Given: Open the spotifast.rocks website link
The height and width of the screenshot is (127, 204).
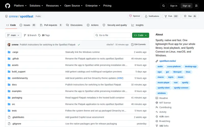Looking at the screenshot, I should [168, 61].
